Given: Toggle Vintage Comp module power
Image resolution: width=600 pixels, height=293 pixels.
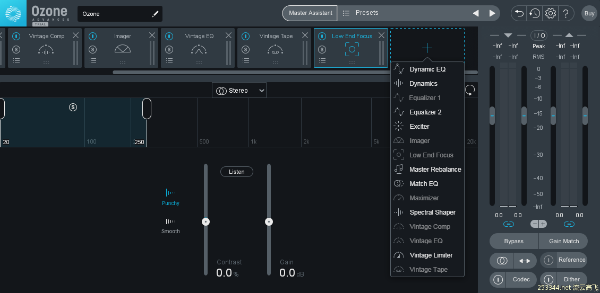Looking at the screenshot, I should click(x=16, y=36).
